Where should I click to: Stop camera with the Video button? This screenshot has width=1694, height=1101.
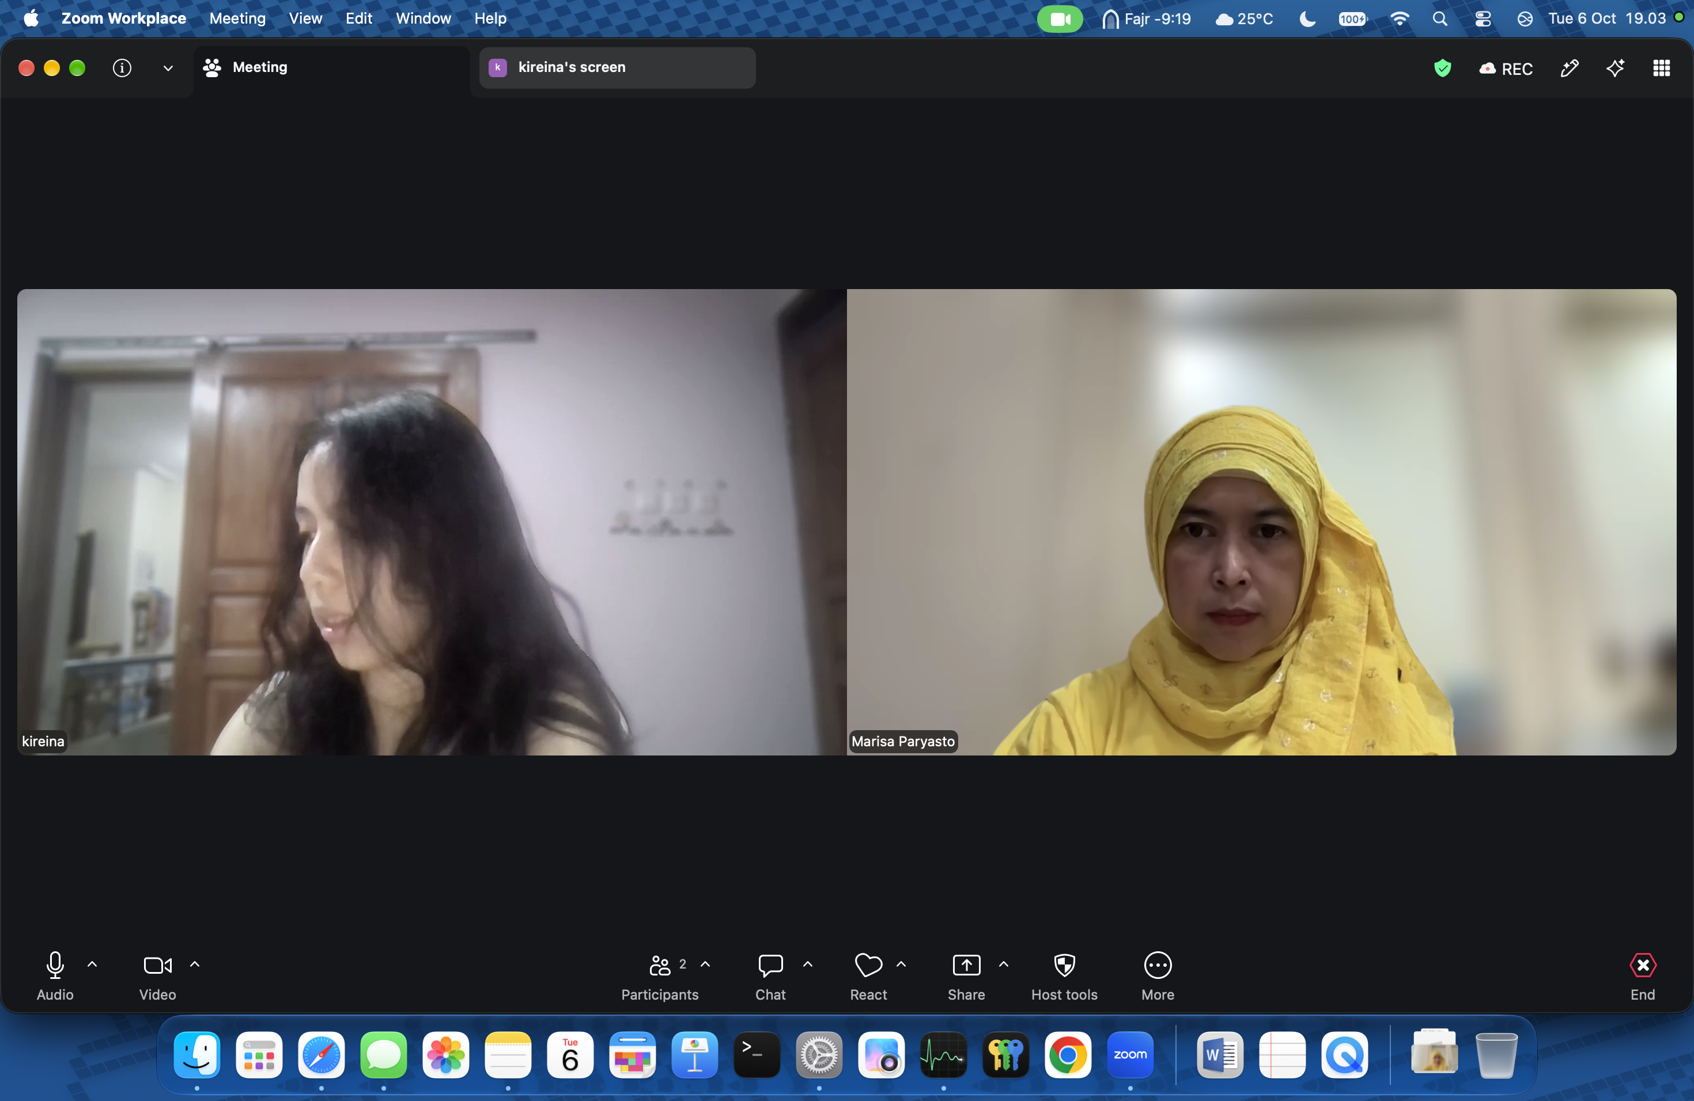[157, 976]
